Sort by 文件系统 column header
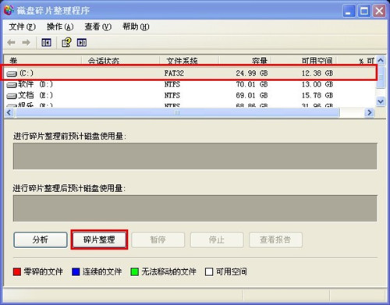The width and height of the screenshot is (390, 305). click(189, 61)
